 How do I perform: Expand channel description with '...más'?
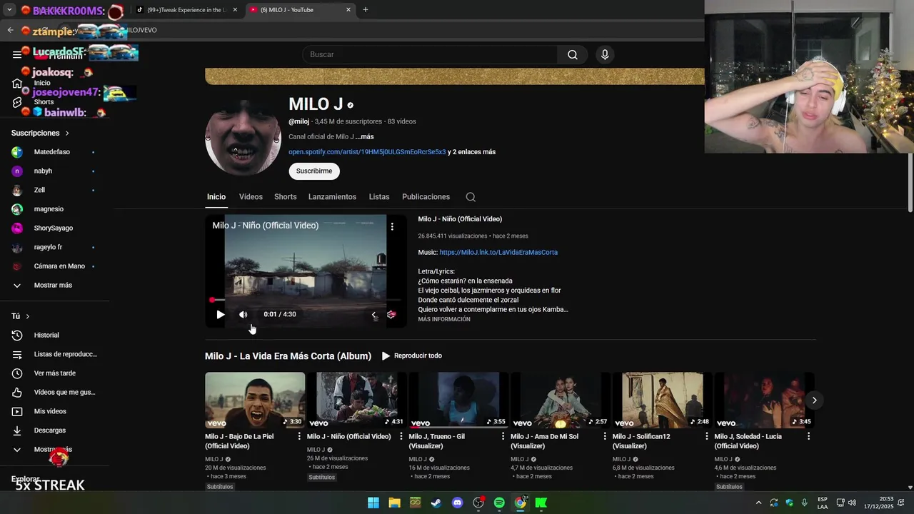click(x=365, y=136)
